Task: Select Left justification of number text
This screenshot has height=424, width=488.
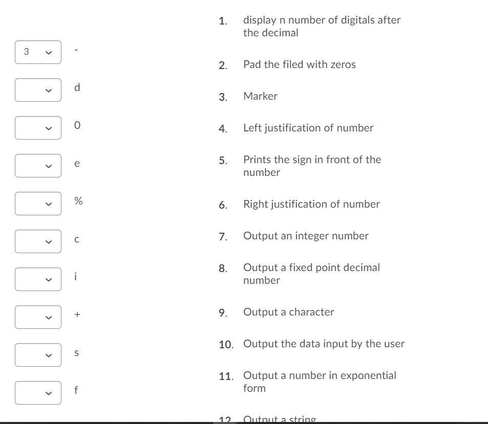Action: pos(308,128)
